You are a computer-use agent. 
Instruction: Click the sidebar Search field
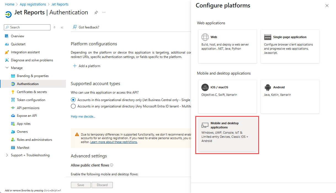pos(27,27)
